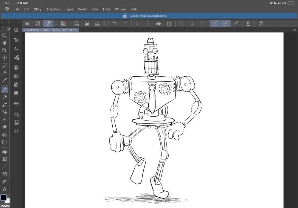
Task: Select the Eyedropper tool
Action: point(4,80)
